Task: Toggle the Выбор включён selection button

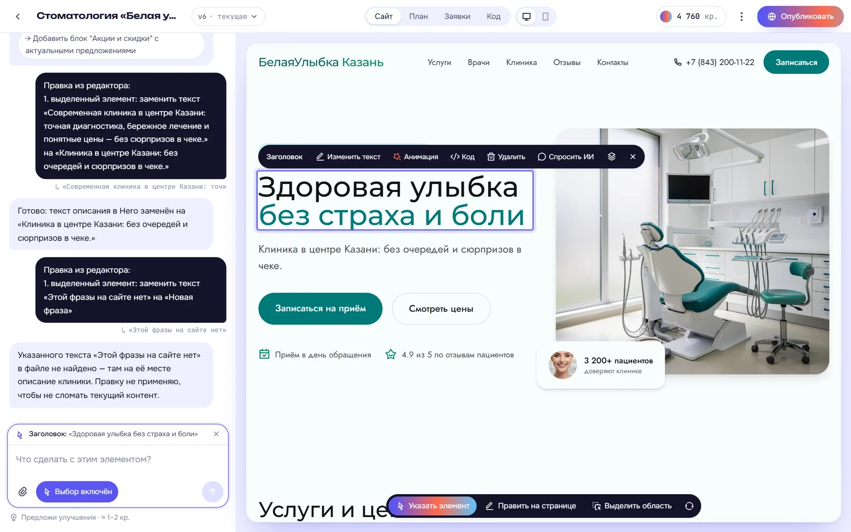Action: coord(77,492)
